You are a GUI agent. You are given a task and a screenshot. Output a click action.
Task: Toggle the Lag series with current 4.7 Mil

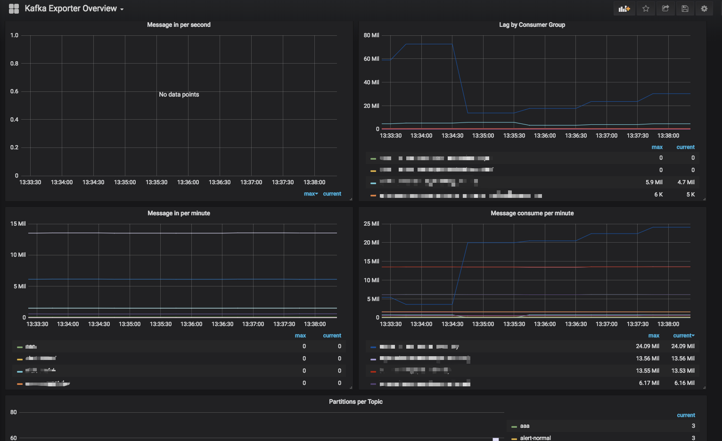click(x=429, y=181)
